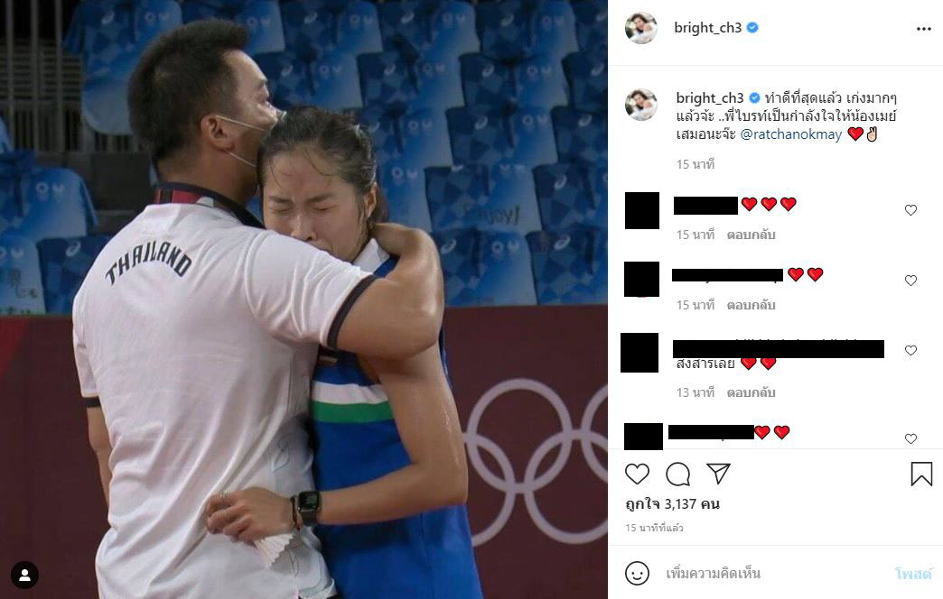Like the post with heart icon
The height and width of the screenshot is (599, 943).
click(x=637, y=474)
